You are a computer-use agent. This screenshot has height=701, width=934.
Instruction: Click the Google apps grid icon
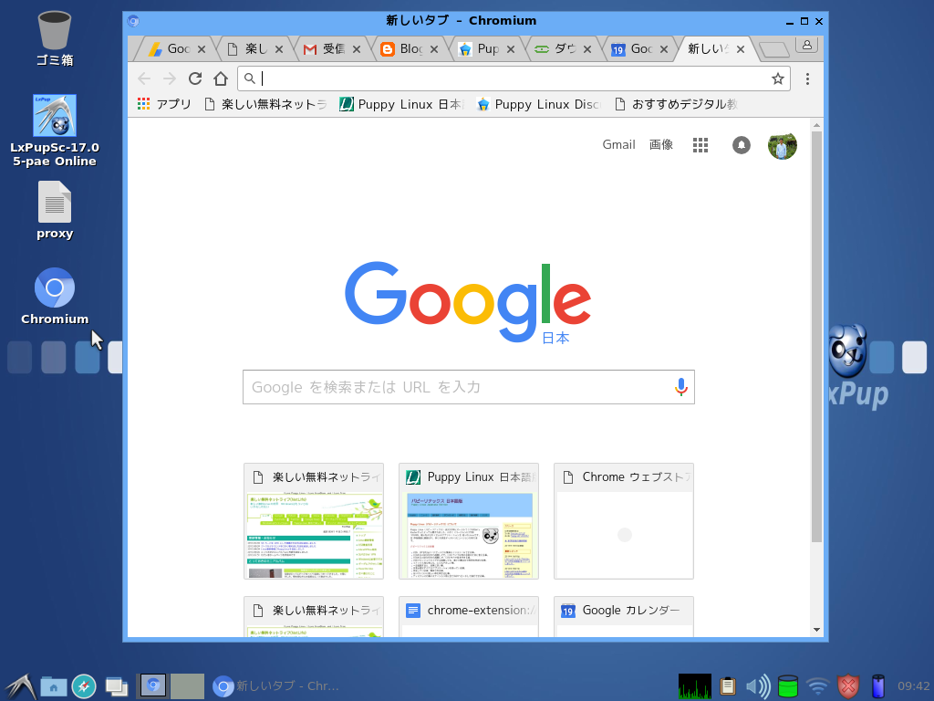(x=700, y=144)
